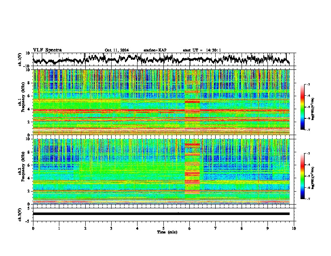Click the "station=KAP" header label
331x256 pixels.
coord(155,50)
